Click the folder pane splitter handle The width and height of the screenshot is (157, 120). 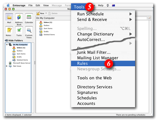coord(35,63)
